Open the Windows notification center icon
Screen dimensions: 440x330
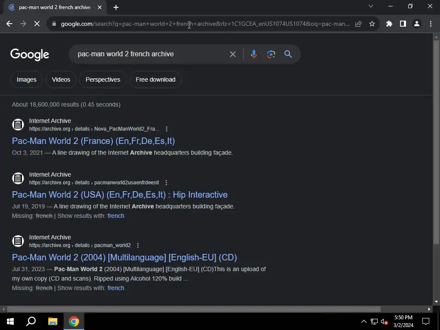pyautogui.click(x=426, y=321)
